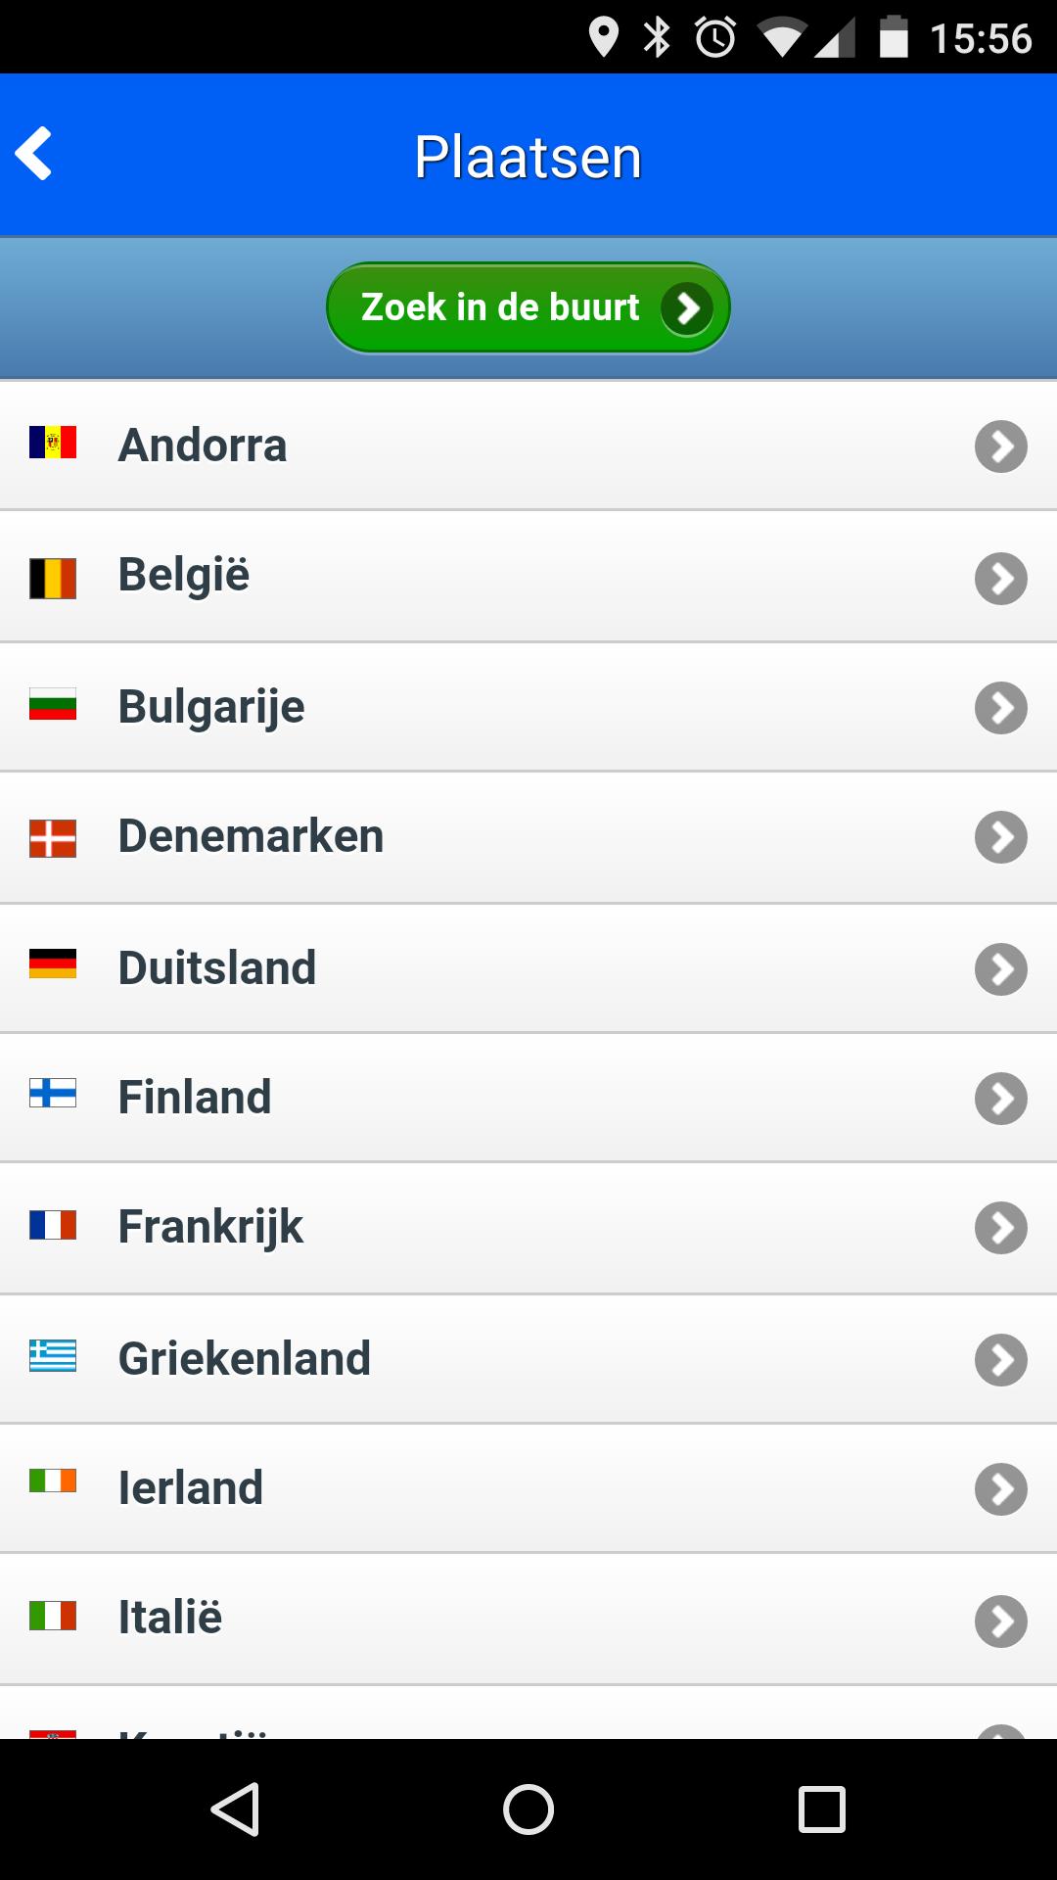Select Bulgarije from the country list
Viewport: 1057px width, 1880px height.
(x=211, y=707)
